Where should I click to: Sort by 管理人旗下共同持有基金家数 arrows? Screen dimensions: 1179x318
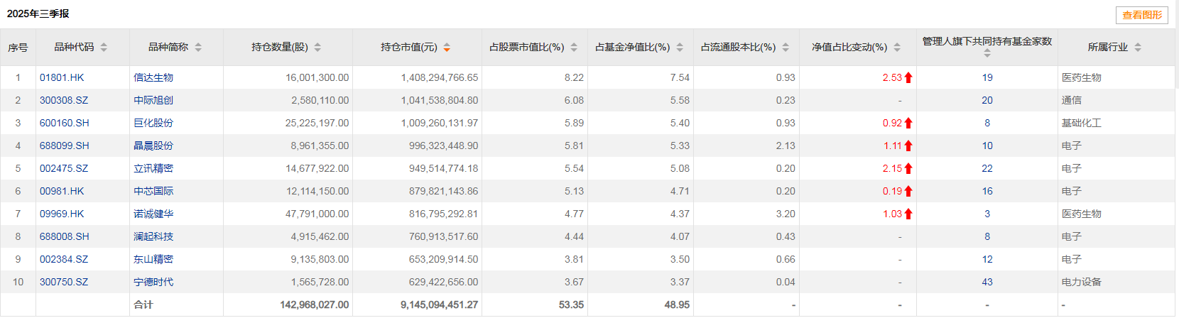coord(987,53)
